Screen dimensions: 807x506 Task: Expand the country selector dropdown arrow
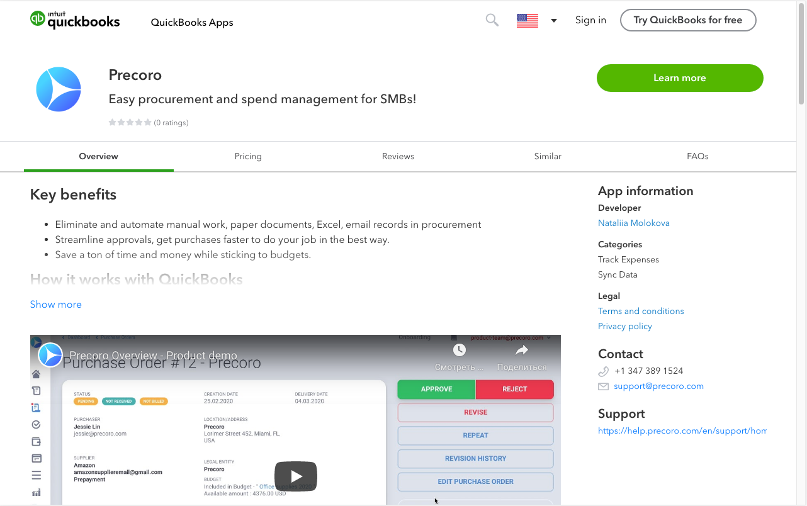click(554, 21)
